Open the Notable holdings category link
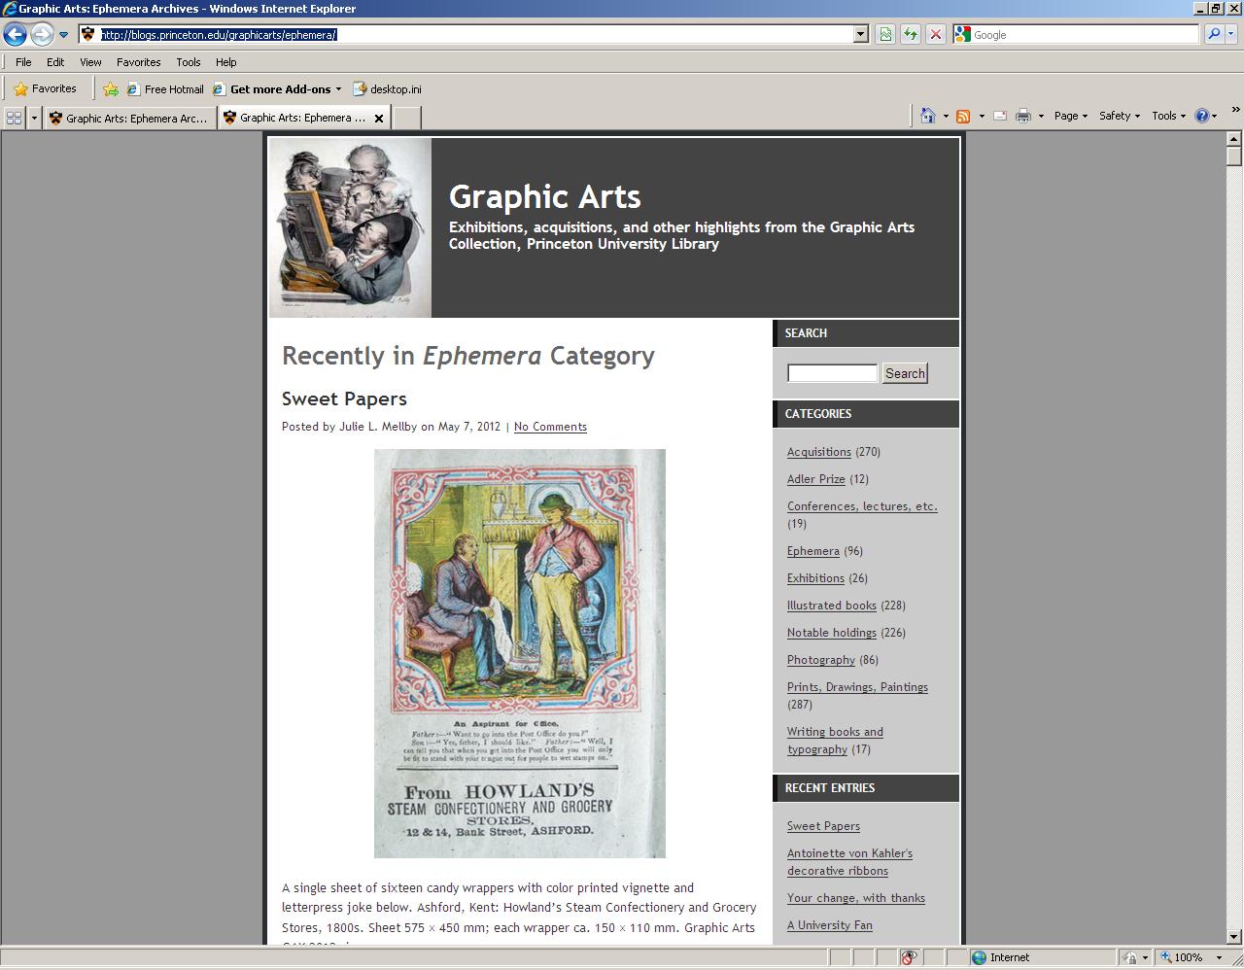The width and height of the screenshot is (1244, 970). point(832,633)
